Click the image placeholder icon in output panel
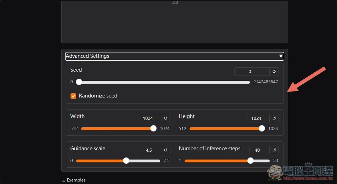 [174, 2]
